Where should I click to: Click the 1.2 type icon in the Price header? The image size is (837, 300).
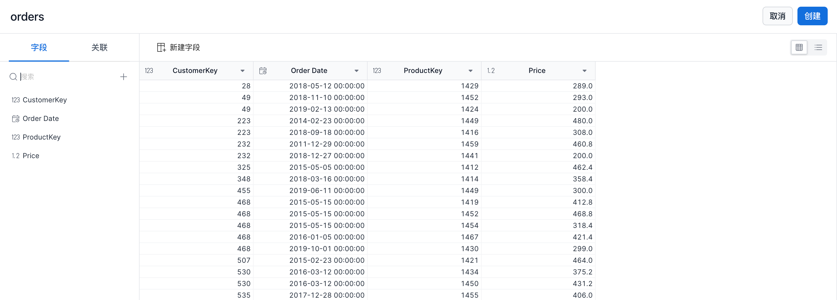click(x=491, y=71)
